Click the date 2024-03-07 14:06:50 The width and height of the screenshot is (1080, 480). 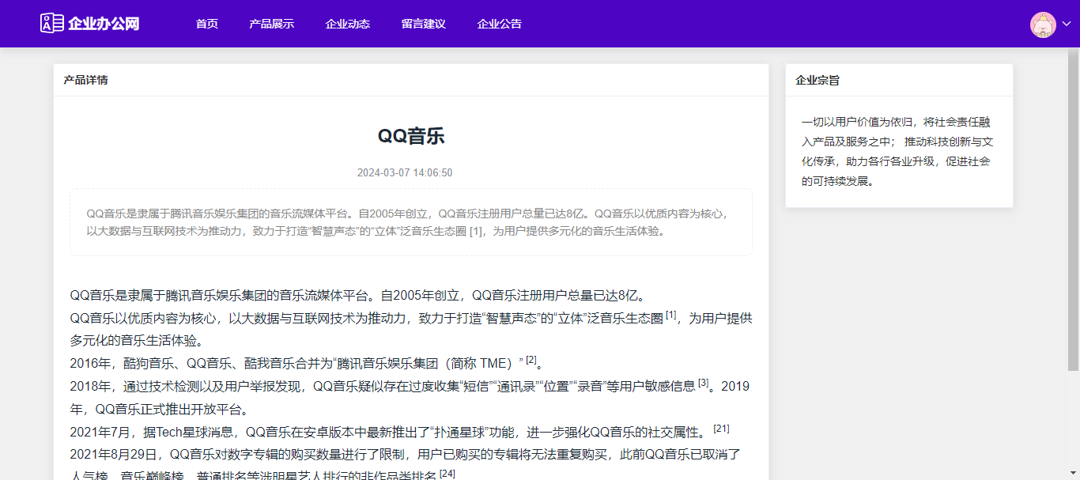[405, 172]
